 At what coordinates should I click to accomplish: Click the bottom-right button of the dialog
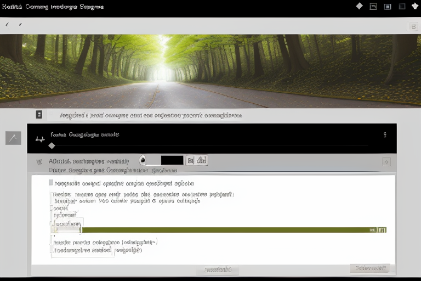tap(369, 268)
